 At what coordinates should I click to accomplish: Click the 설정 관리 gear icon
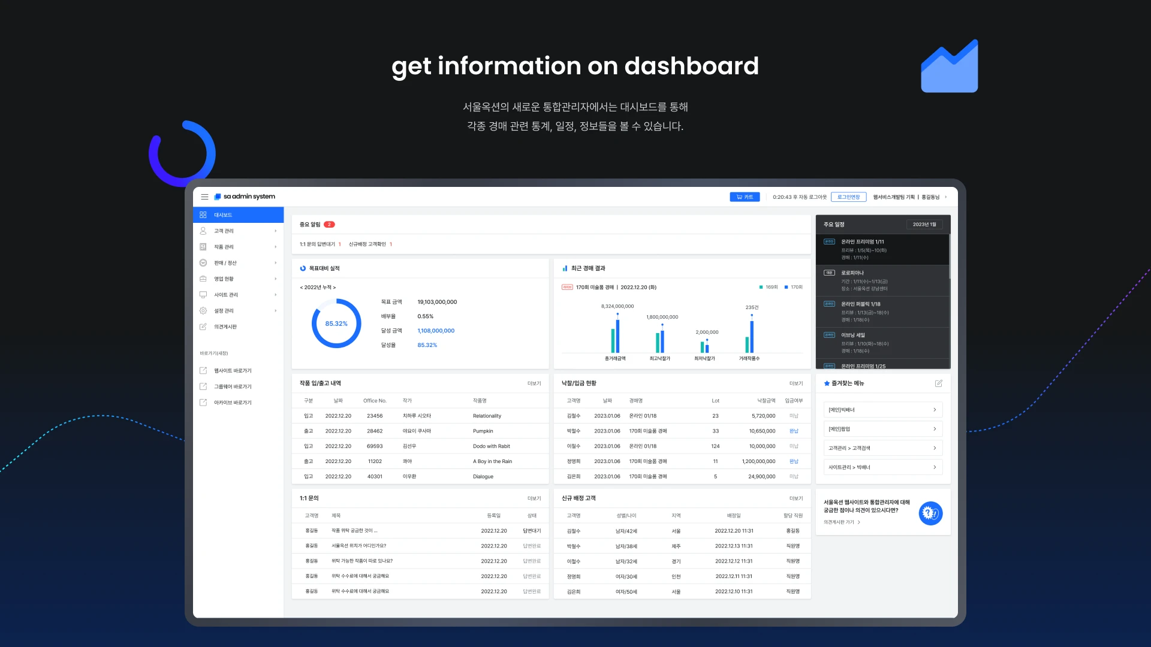[203, 311]
